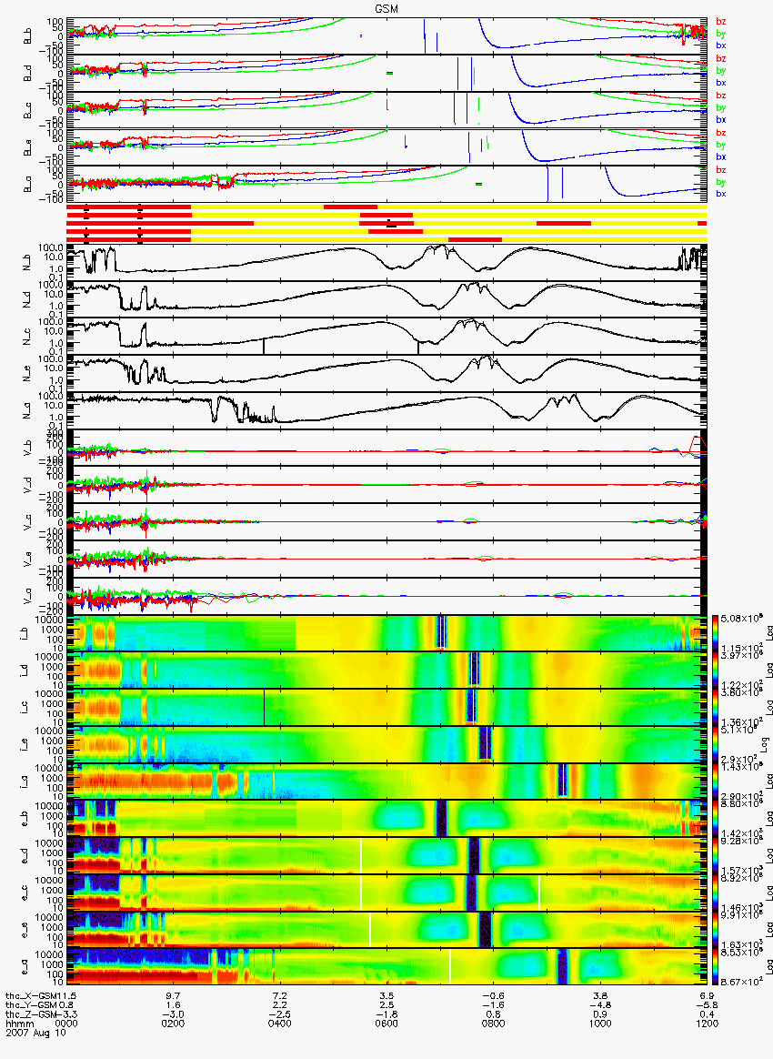Click the 2.9×10^2 color bar value
The height and width of the screenshot is (1059, 773).
739,760
